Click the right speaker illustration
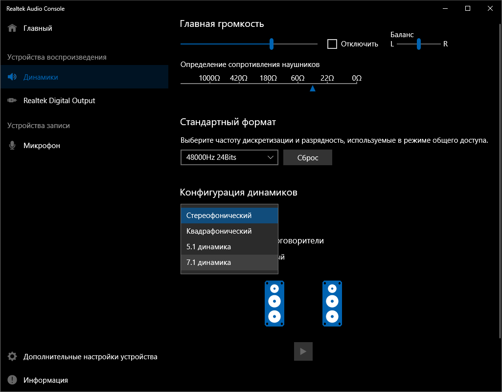This screenshot has height=392, width=502. (332, 304)
